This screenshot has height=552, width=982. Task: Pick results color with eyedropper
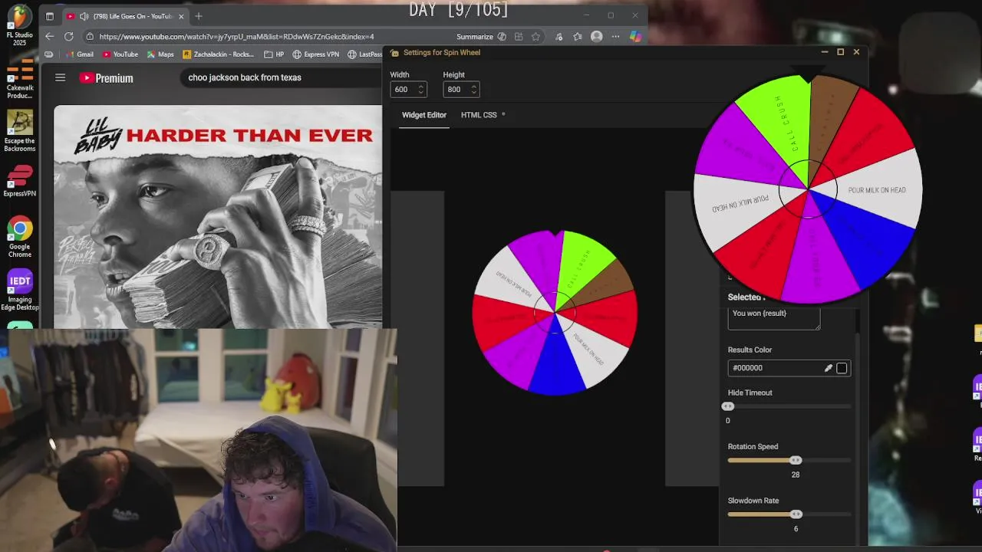(829, 368)
